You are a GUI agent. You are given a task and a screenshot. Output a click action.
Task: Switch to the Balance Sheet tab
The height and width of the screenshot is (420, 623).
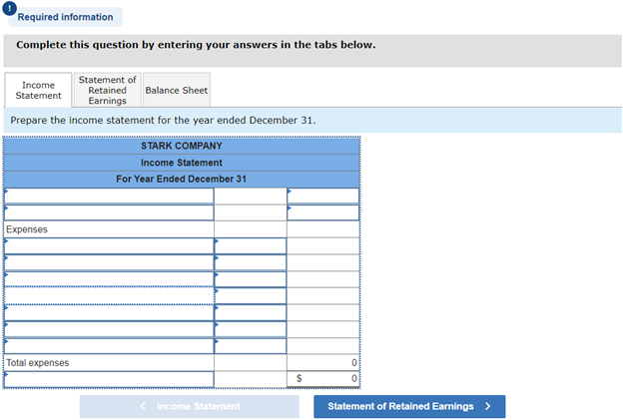click(177, 90)
